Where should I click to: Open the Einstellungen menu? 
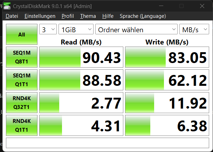pyautogui.click(x=40, y=16)
